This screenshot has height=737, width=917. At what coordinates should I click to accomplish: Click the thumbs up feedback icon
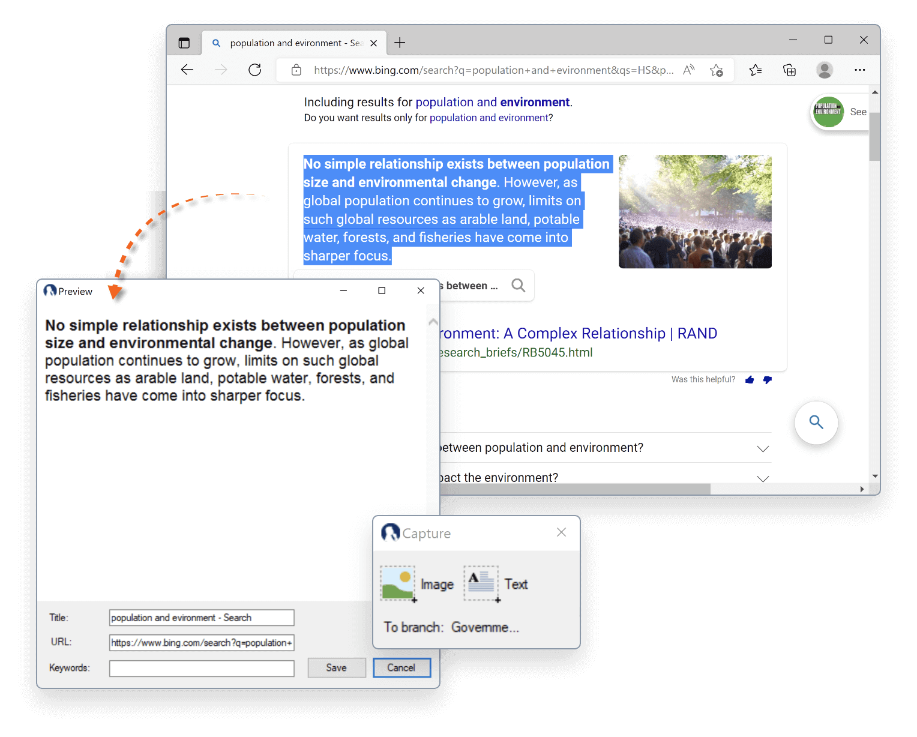[x=750, y=379]
